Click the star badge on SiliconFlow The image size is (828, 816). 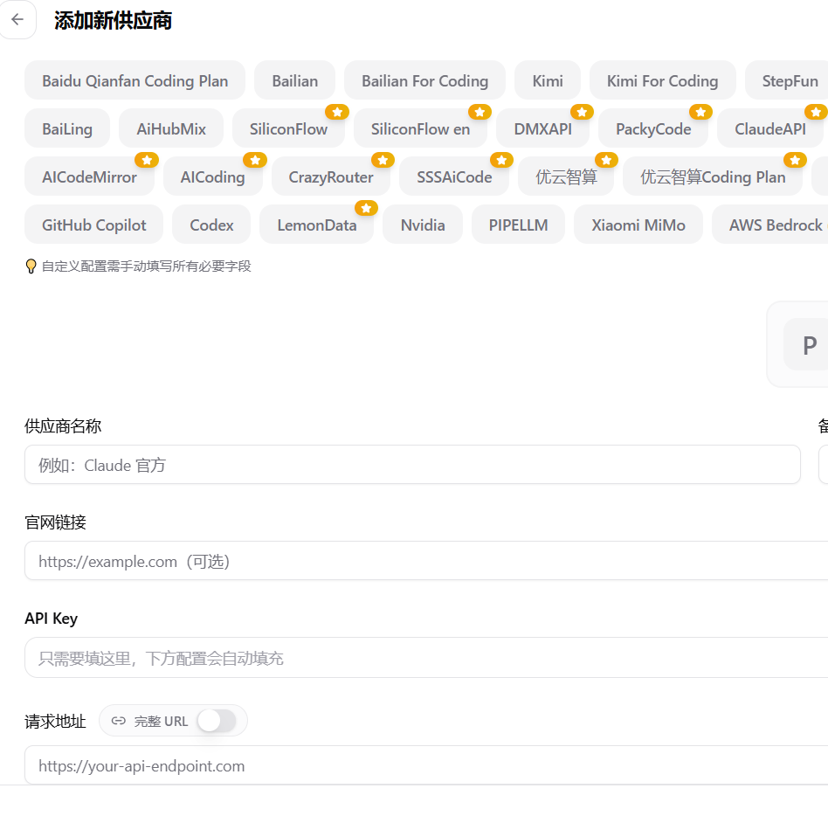point(337,112)
